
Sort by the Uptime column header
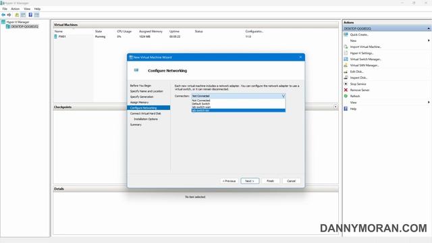(174, 32)
